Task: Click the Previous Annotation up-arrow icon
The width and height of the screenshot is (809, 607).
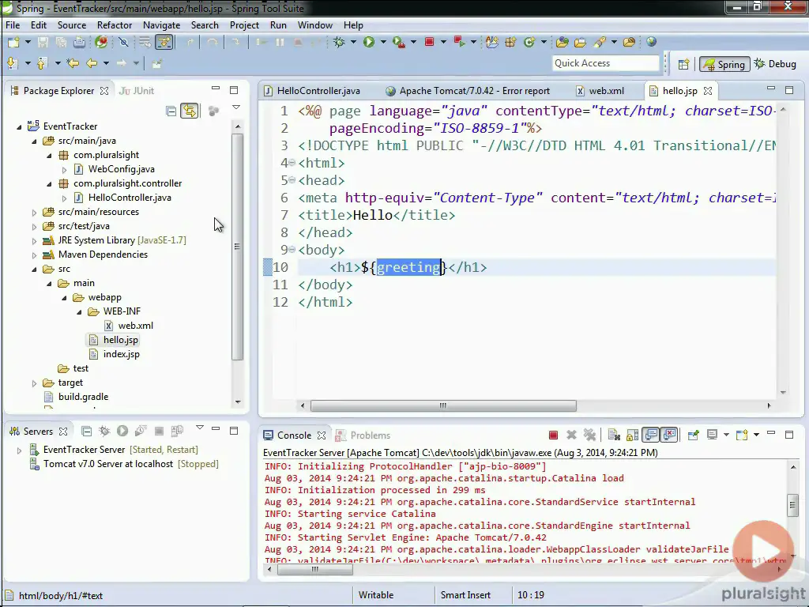Action: click(42, 63)
